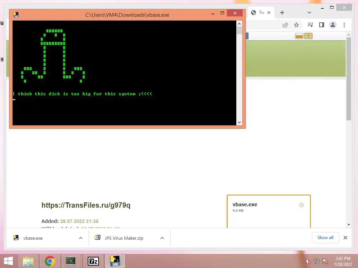Close the Chrome downloads bar

pyautogui.click(x=345, y=238)
